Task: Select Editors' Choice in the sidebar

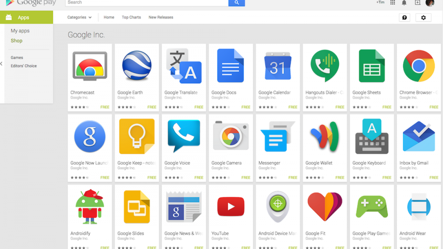Action: click(24, 66)
